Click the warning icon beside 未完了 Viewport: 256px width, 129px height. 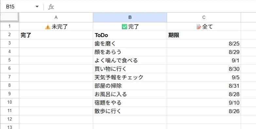pyautogui.click(x=48, y=27)
